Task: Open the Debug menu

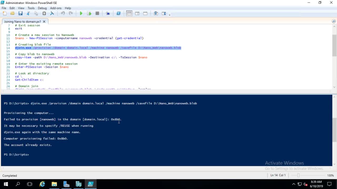Action: pos(42,8)
